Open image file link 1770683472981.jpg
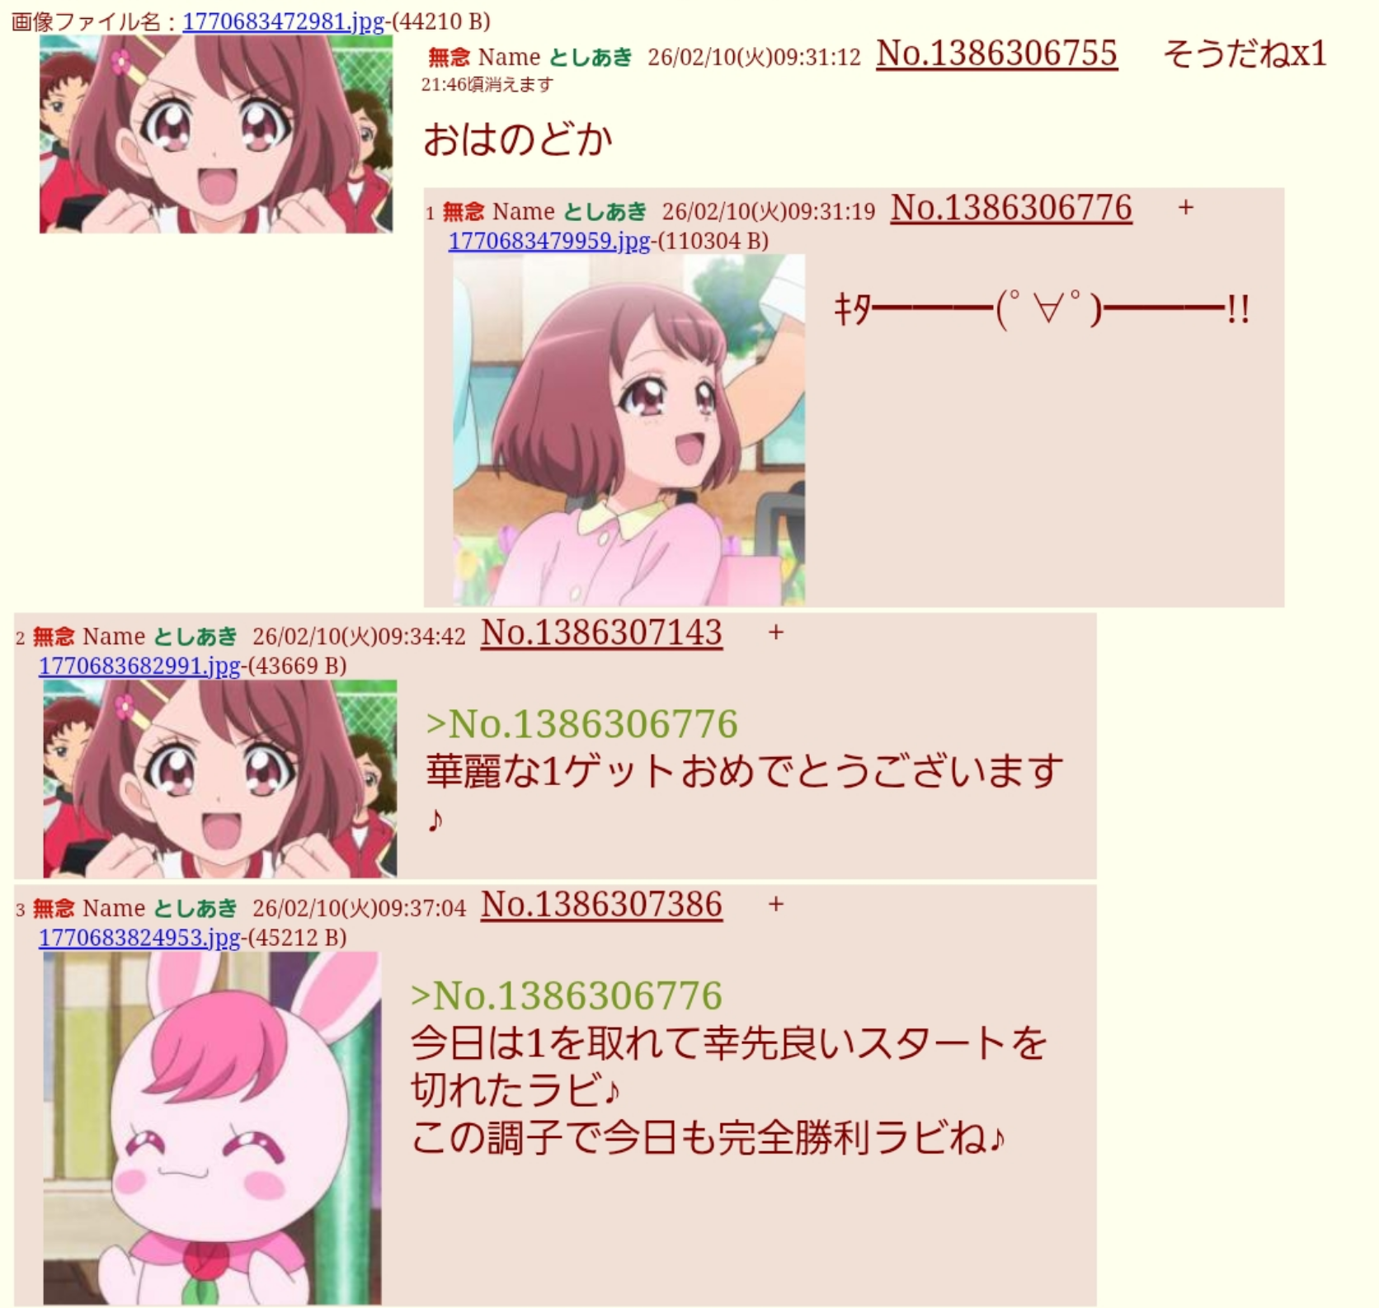 click(x=283, y=21)
